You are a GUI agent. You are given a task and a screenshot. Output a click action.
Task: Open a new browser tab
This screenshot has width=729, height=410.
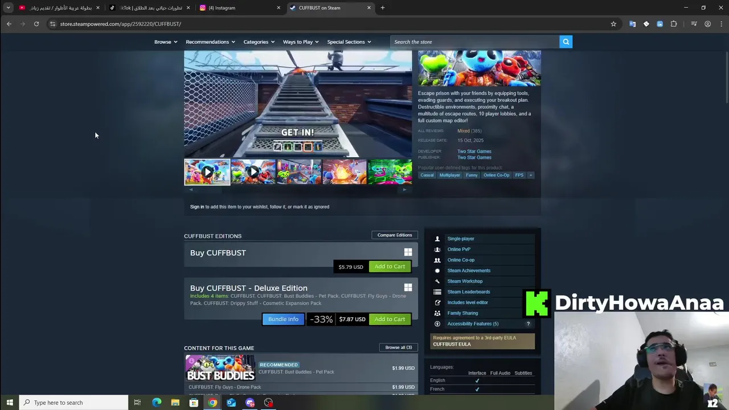click(x=383, y=8)
